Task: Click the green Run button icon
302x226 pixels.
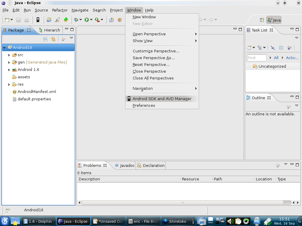Action: click(87, 20)
